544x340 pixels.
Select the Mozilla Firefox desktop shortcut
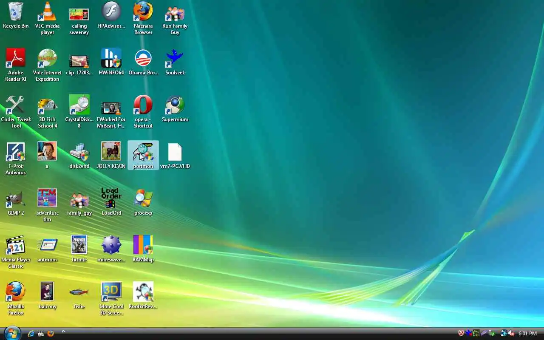point(16,299)
